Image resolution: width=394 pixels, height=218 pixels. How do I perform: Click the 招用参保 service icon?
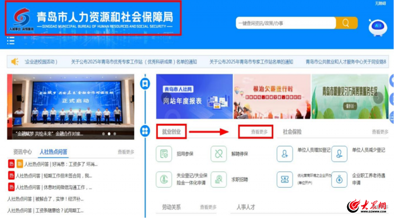(x=164, y=154)
